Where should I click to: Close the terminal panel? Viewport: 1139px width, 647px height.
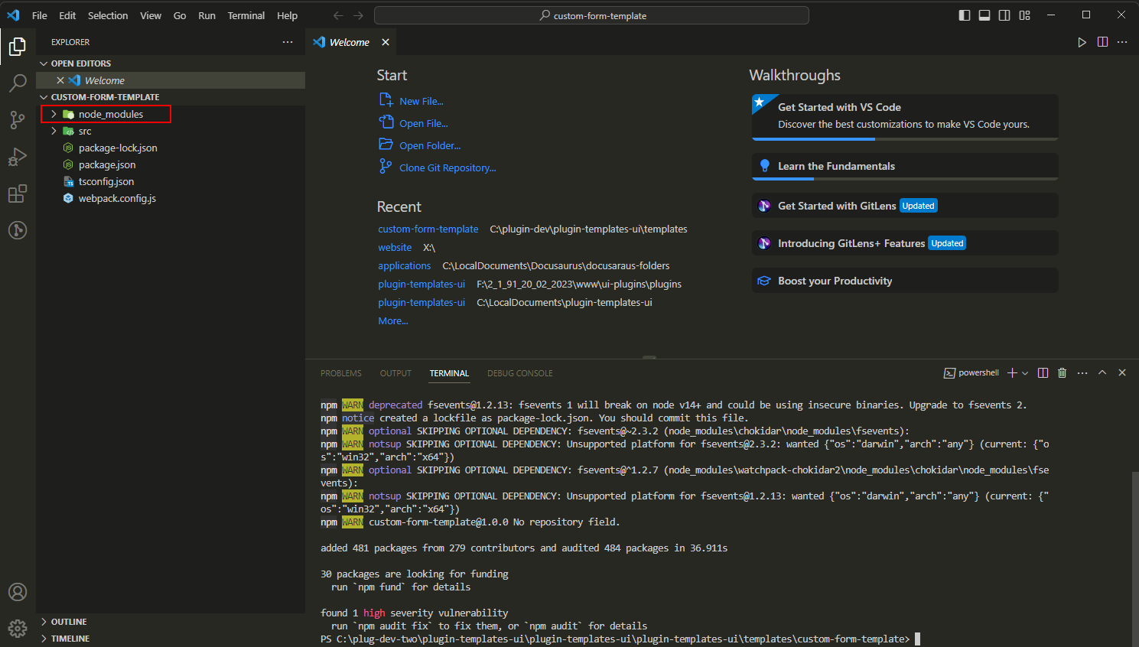click(1122, 372)
